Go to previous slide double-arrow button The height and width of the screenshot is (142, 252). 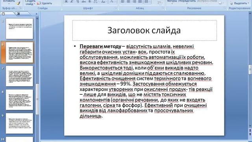(250, 130)
